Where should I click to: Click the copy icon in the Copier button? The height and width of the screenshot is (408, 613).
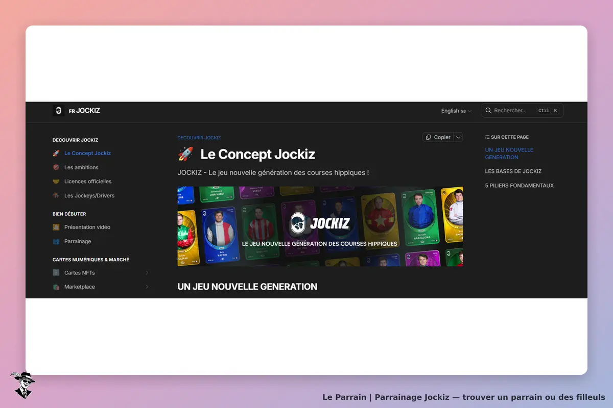tap(429, 137)
